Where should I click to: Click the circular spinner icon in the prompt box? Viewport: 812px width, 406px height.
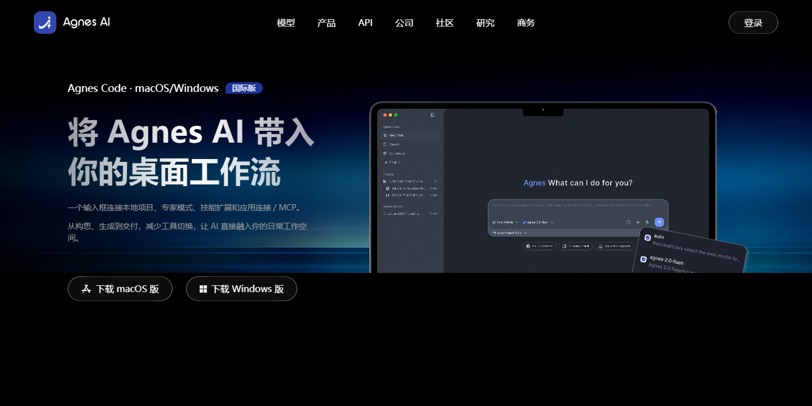pos(628,222)
